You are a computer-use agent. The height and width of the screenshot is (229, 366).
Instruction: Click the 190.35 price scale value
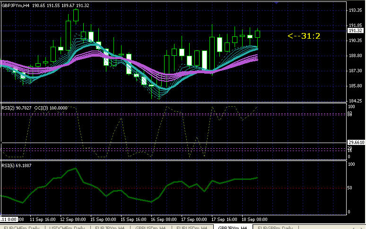pyautogui.click(x=355, y=41)
